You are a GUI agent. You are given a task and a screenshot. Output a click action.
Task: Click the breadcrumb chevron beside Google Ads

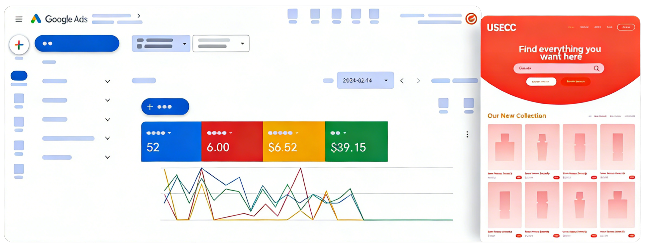(x=139, y=16)
